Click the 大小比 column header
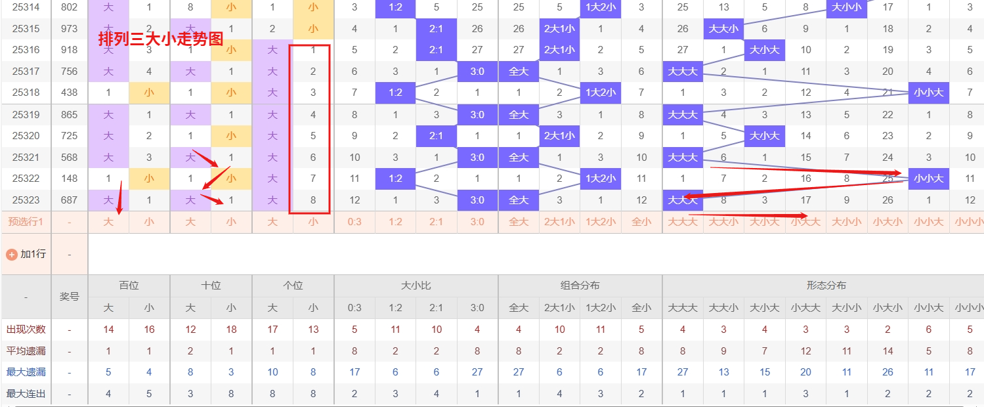 pos(416,286)
